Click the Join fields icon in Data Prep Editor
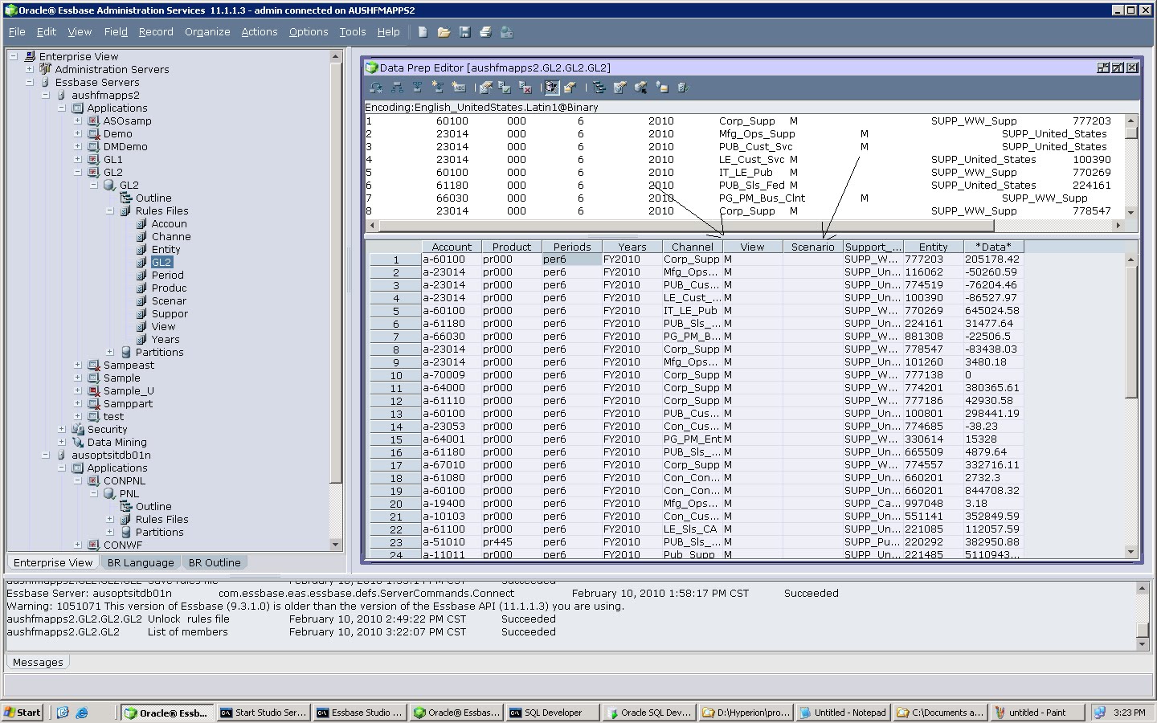The width and height of the screenshot is (1157, 723). [x=417, y=88]
